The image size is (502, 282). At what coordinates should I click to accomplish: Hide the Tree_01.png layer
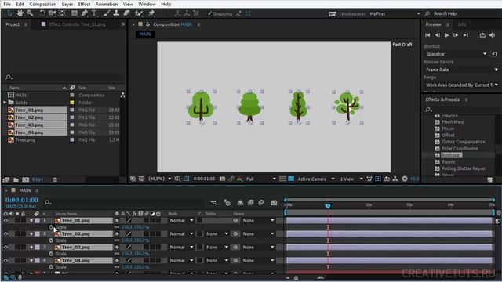[5, 221]
